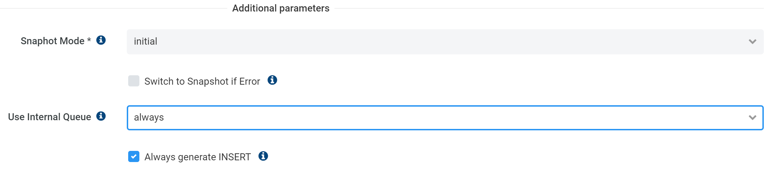Expand Use Internal Queue using its chevron arrow

[x=752, y=118]
